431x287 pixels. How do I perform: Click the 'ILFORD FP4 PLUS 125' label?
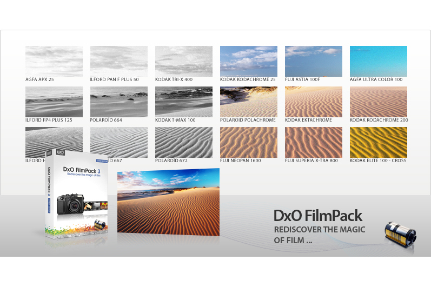49,120
